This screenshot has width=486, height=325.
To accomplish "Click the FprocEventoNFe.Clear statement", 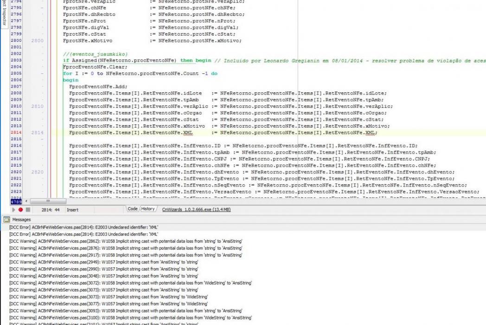I will tap(95, 67).
